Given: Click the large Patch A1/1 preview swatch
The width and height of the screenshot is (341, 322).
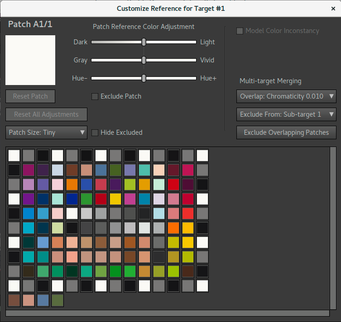Looking at the screenshot, I should [x=30, y=60].
